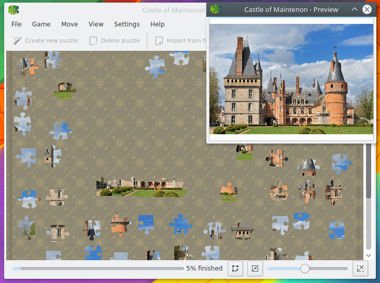Collapse the Preview window with the up chevron
Viewport: 380px width, 283px height.
click(x=354, y=9)
